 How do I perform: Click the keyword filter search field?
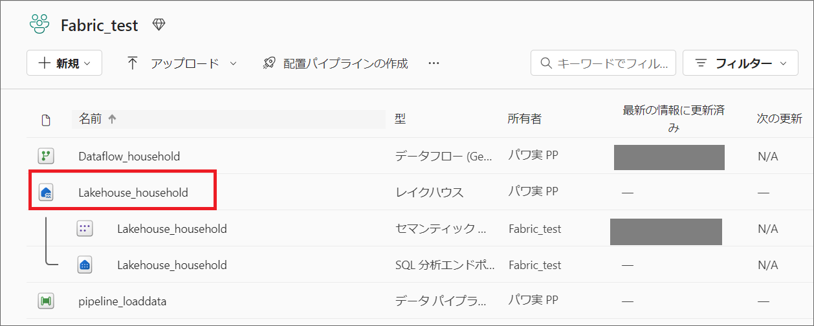tap(603, 63)
